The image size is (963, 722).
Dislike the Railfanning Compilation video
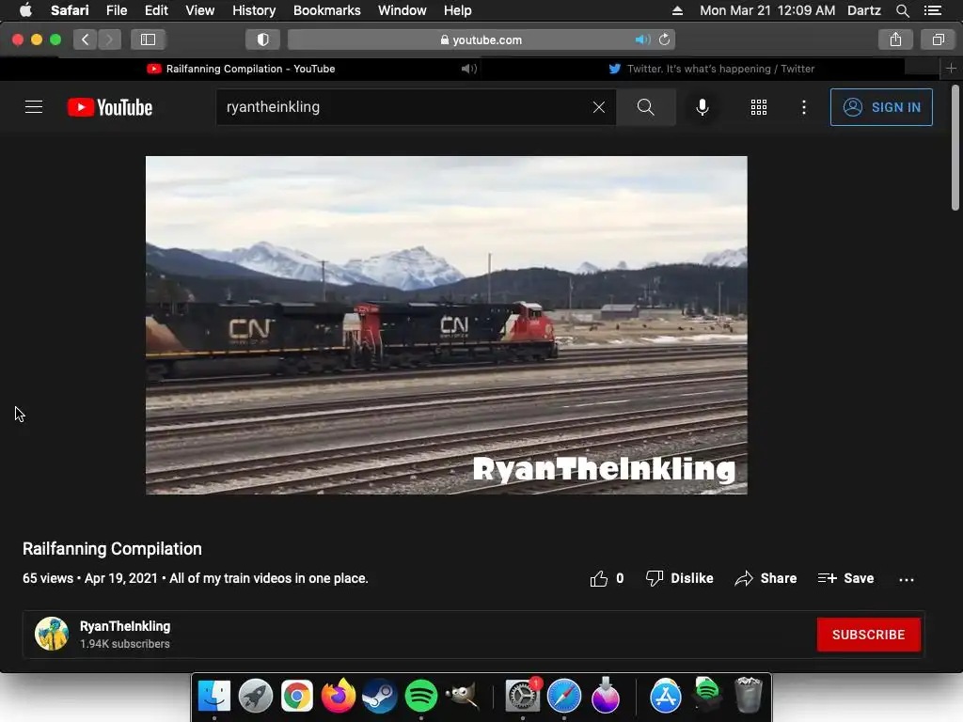pyautogui.click(x=679, y=578)
